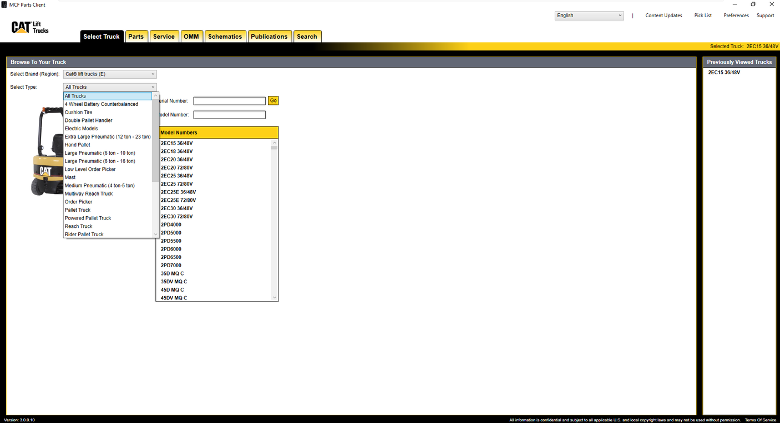Open Content Updates

663,15
